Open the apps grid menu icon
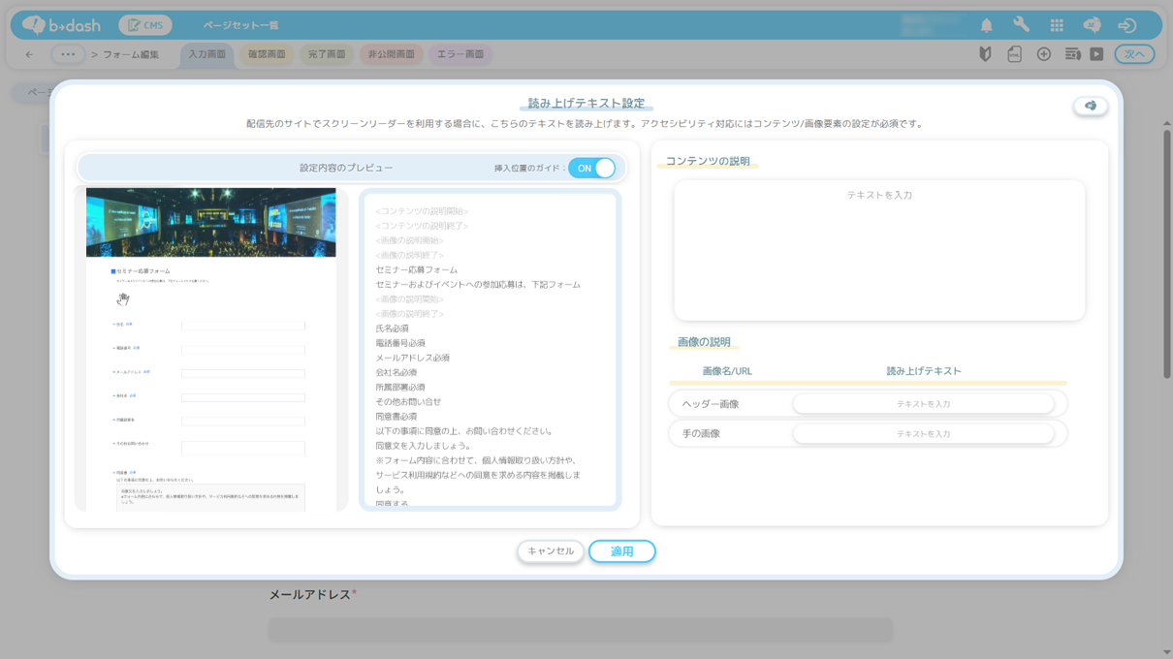This screenshot has width=1173, height=659. 1057,25
